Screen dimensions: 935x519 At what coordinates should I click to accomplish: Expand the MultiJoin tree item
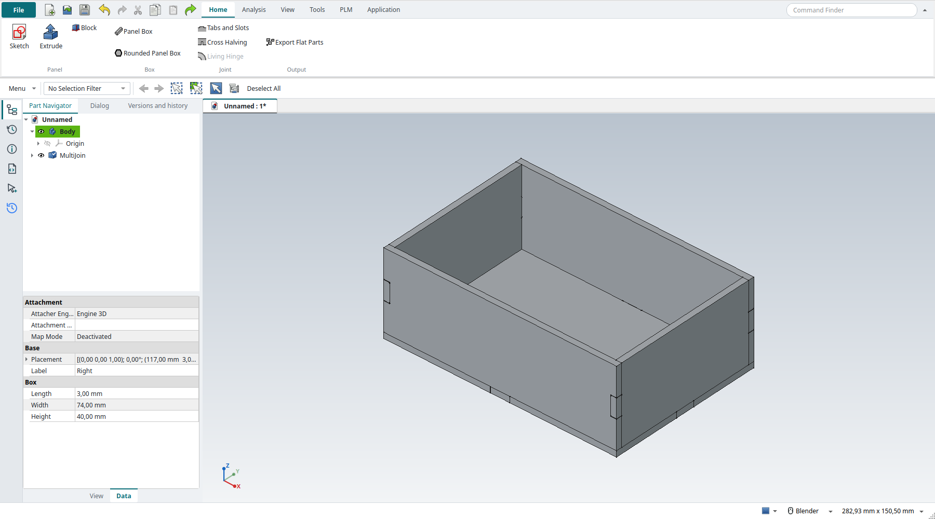point(32,156)
